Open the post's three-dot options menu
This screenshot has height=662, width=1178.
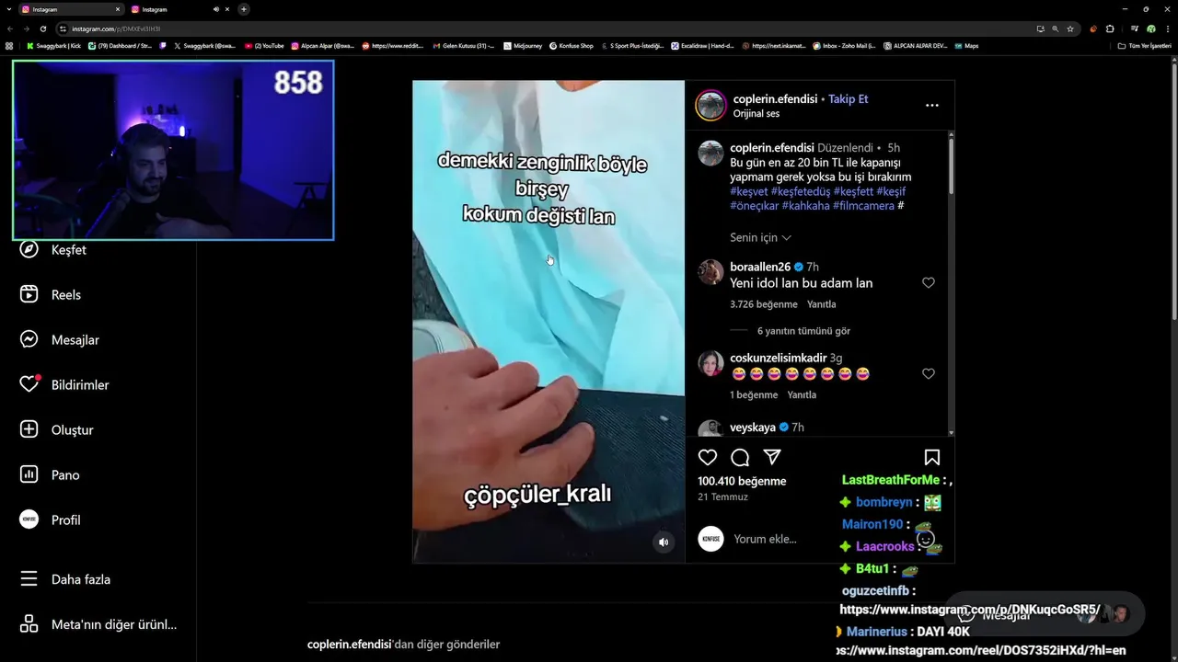click(x=932, y=105)
